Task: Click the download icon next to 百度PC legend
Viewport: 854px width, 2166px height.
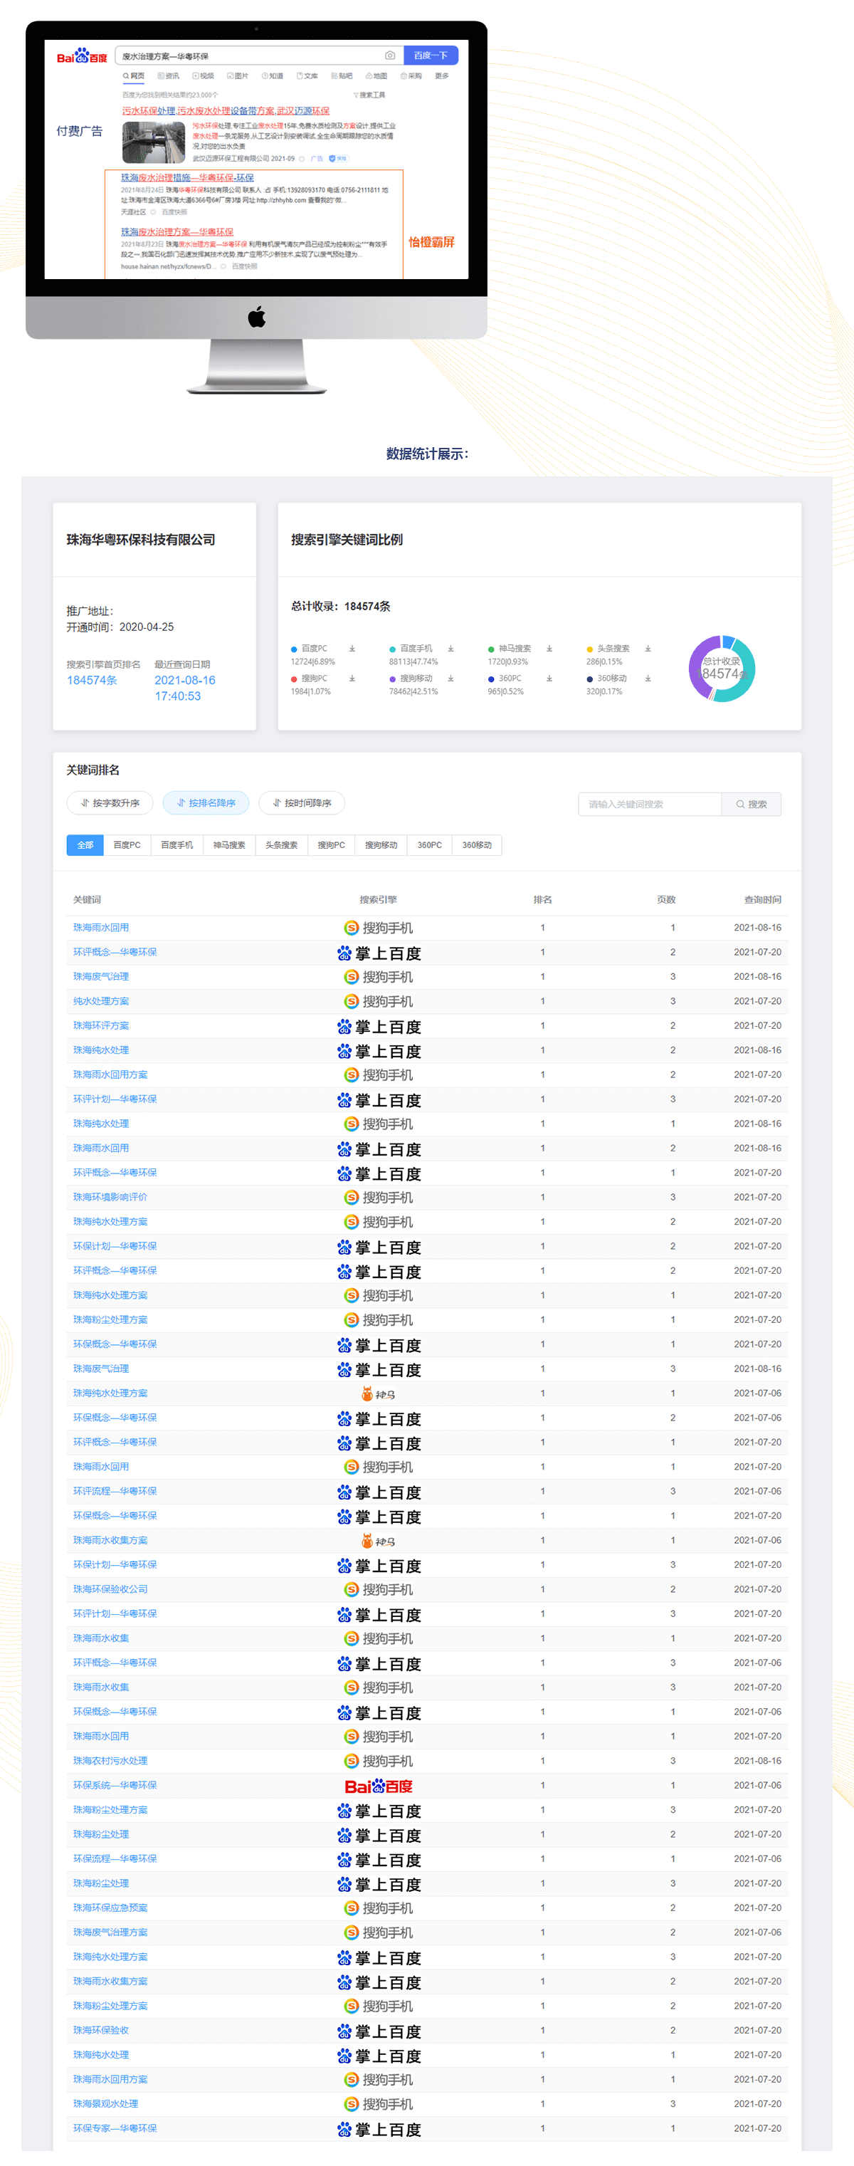Action: [352, 648]
